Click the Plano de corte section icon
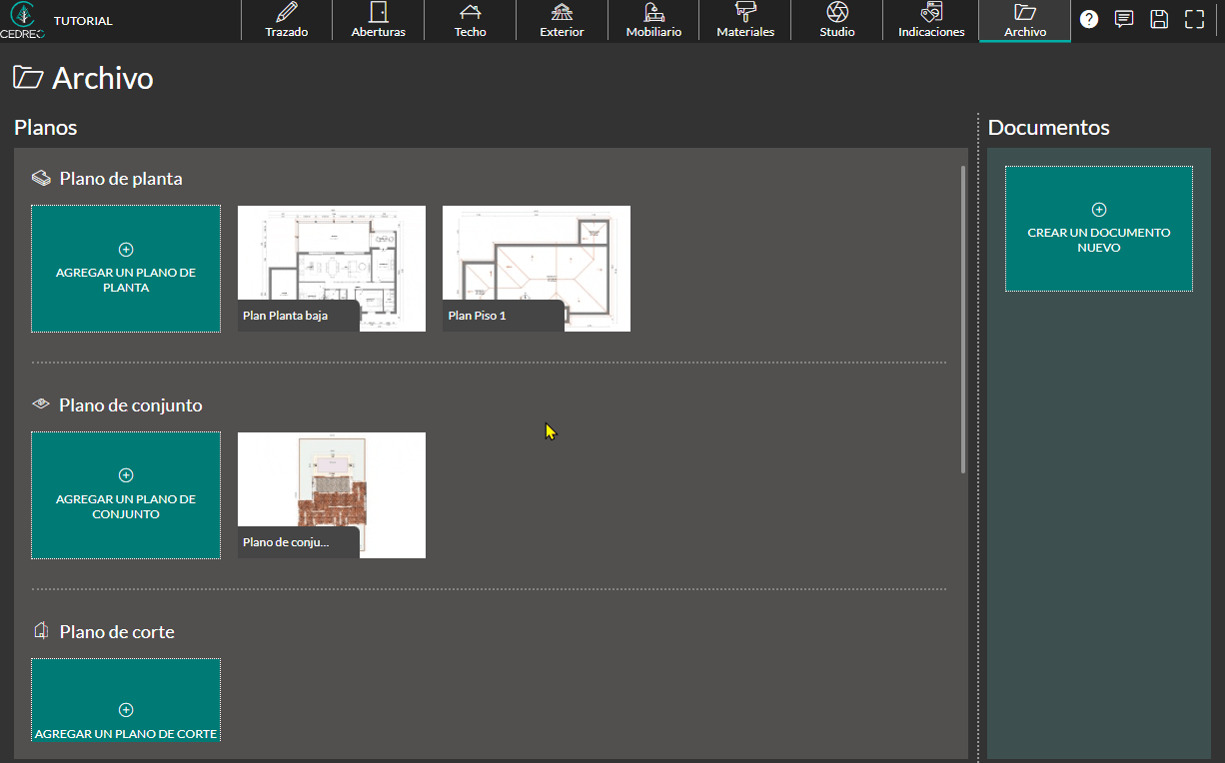The height and width of the screenshot is (763, 1225). click(41, 631)
